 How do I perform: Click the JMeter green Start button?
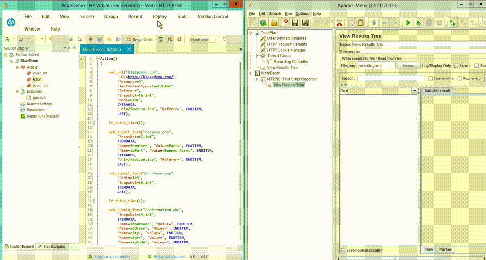point(408,23)
